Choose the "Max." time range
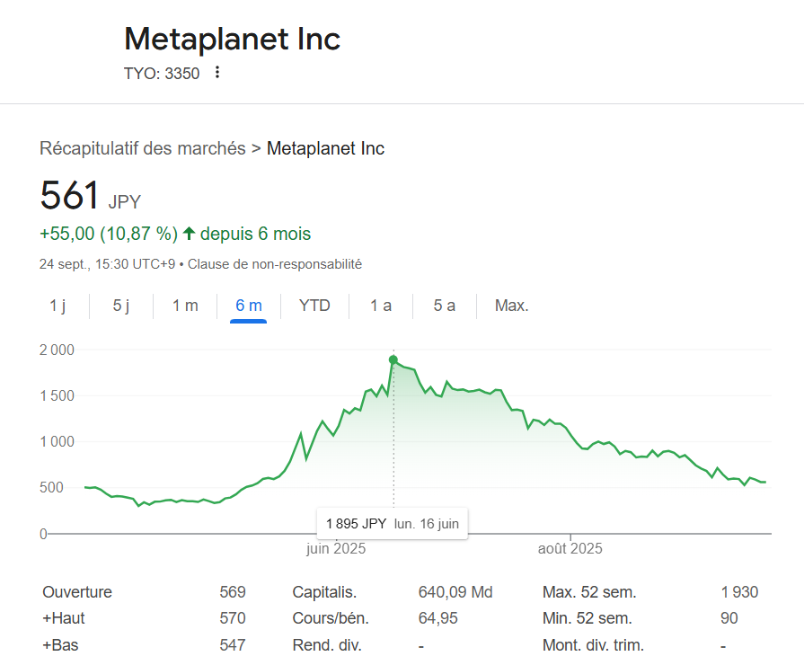 [511, 306]
